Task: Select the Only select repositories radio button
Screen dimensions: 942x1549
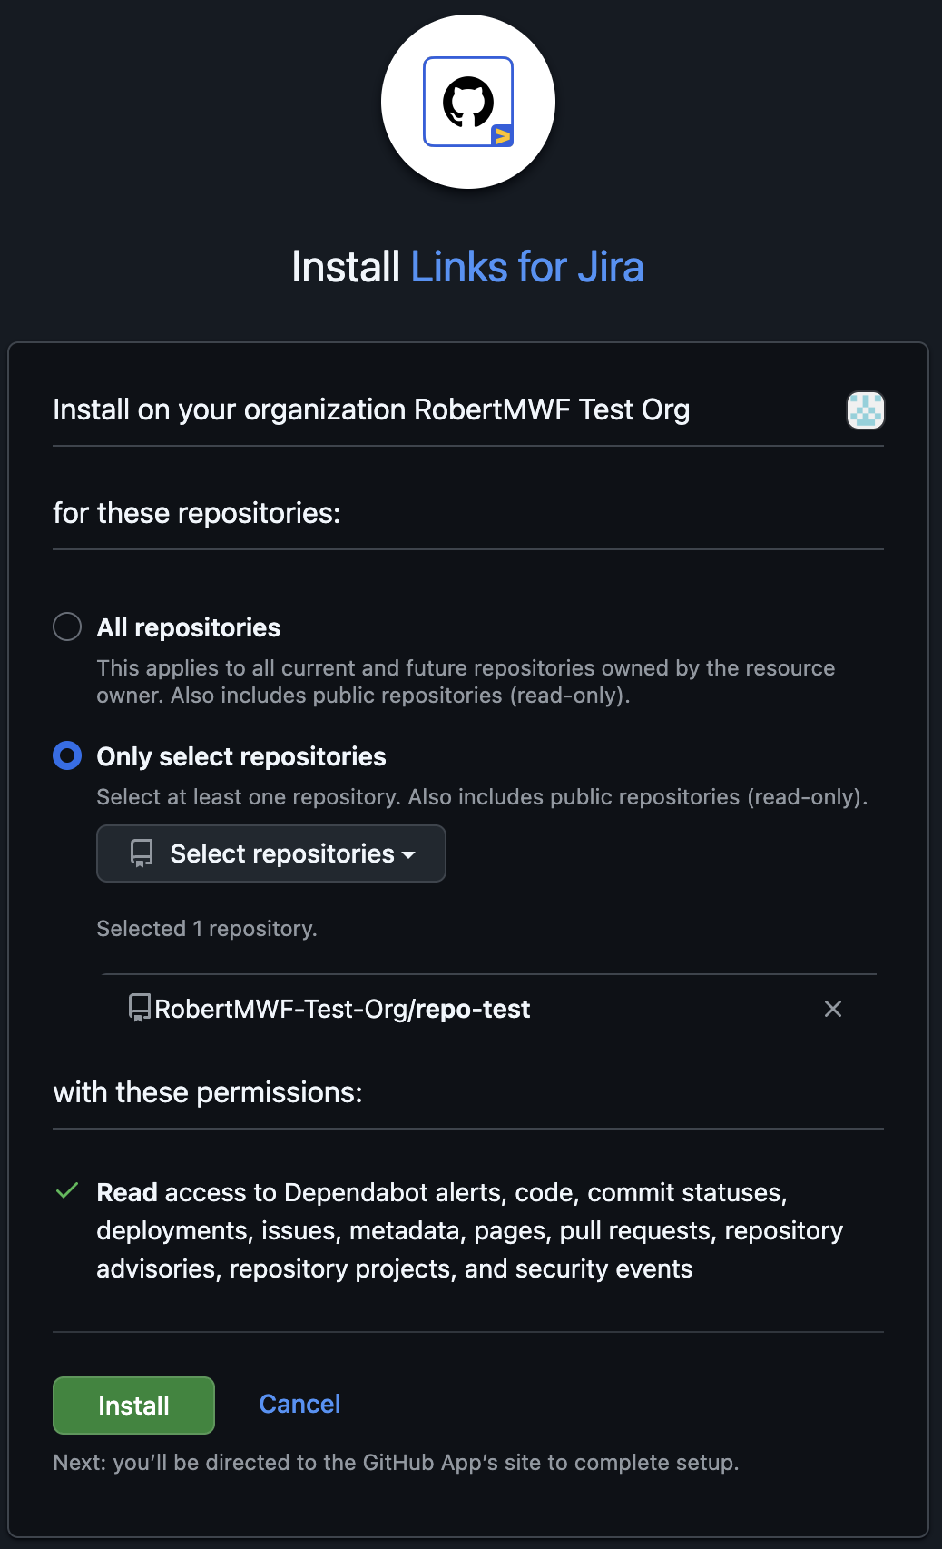Action: pos(67,755)
